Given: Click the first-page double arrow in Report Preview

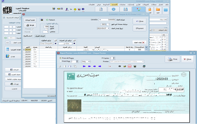Looking at the screenshot, I should click(x=84, y=66).
